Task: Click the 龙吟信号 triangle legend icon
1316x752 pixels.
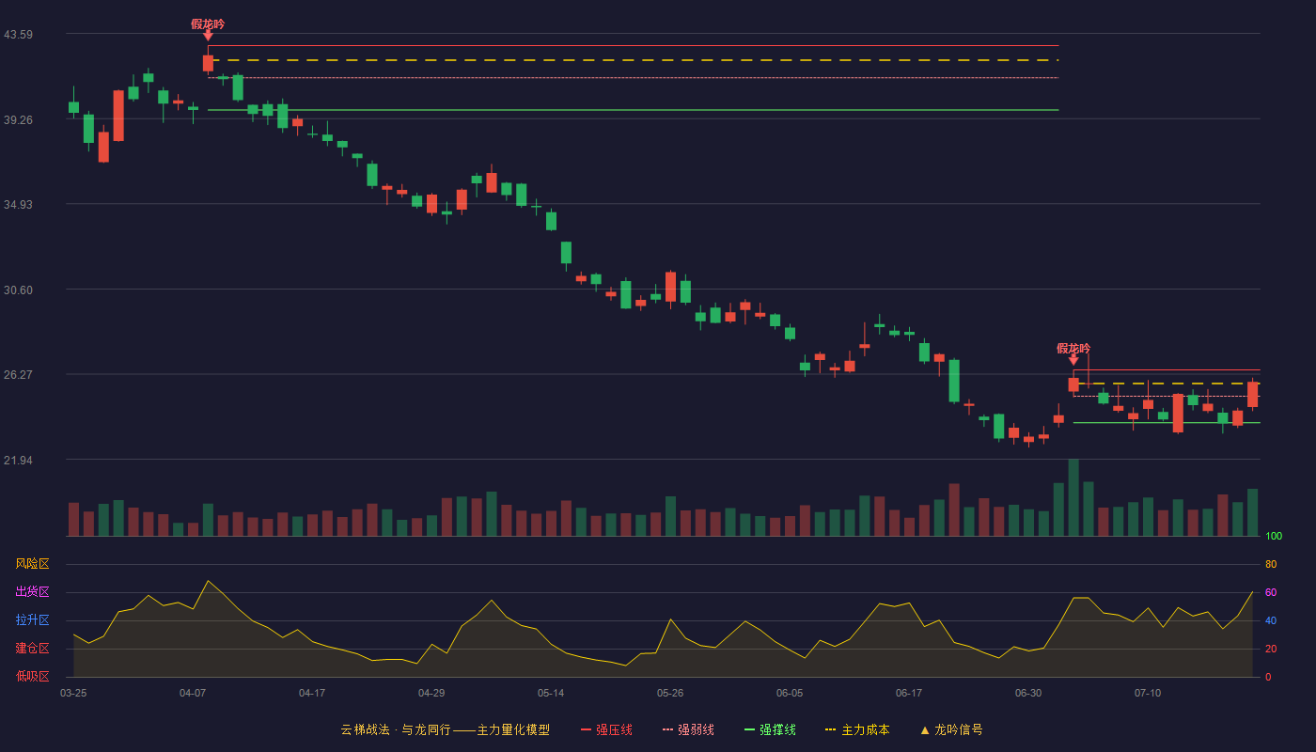Action: point(924,729)
